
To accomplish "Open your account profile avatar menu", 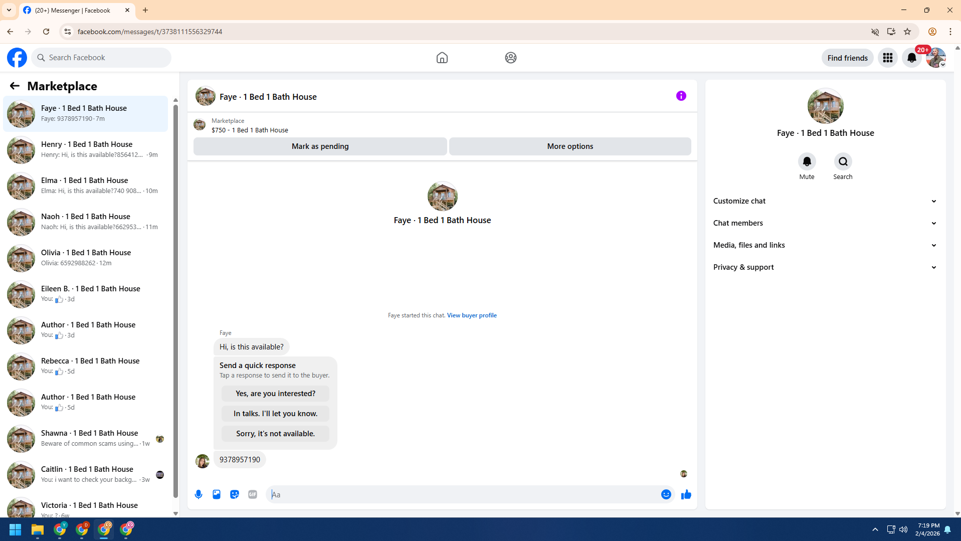I will point(935,58).
